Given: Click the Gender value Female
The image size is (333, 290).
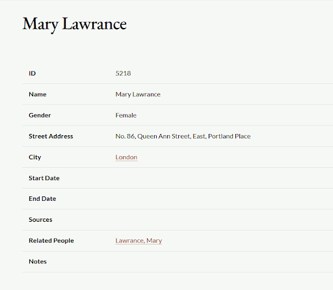Looking at the screenshot, I should 126,115.
